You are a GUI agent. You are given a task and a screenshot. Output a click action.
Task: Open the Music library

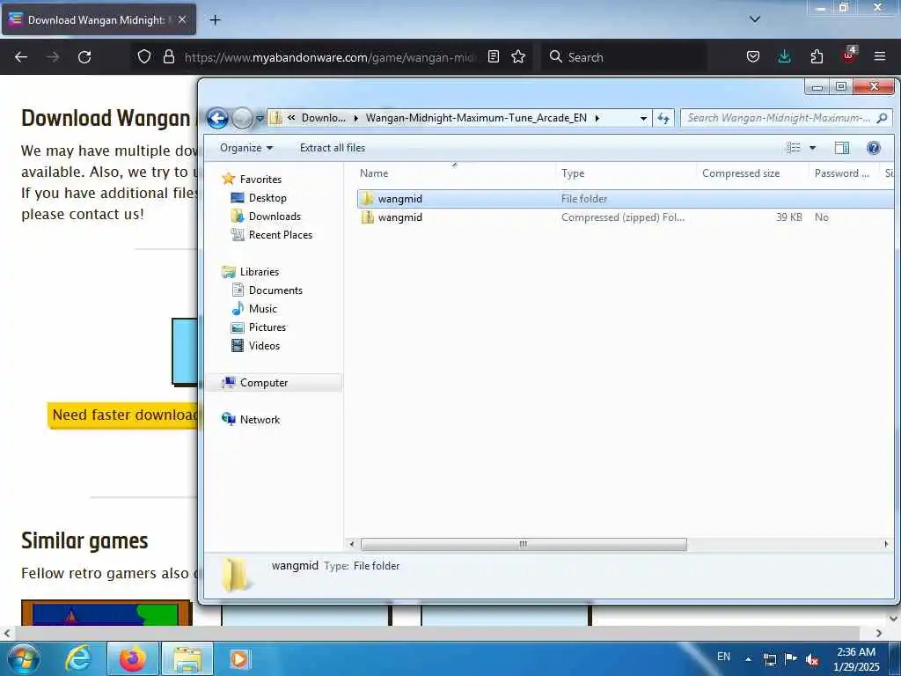pyautogui.click(x=262, y=309)
